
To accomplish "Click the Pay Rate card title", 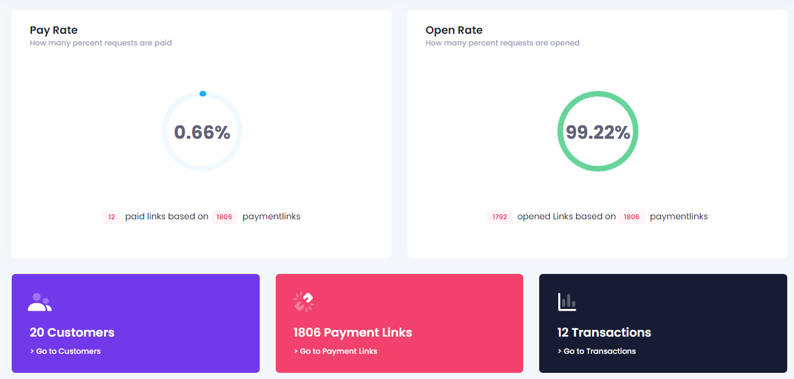I will tap(54, 30).
